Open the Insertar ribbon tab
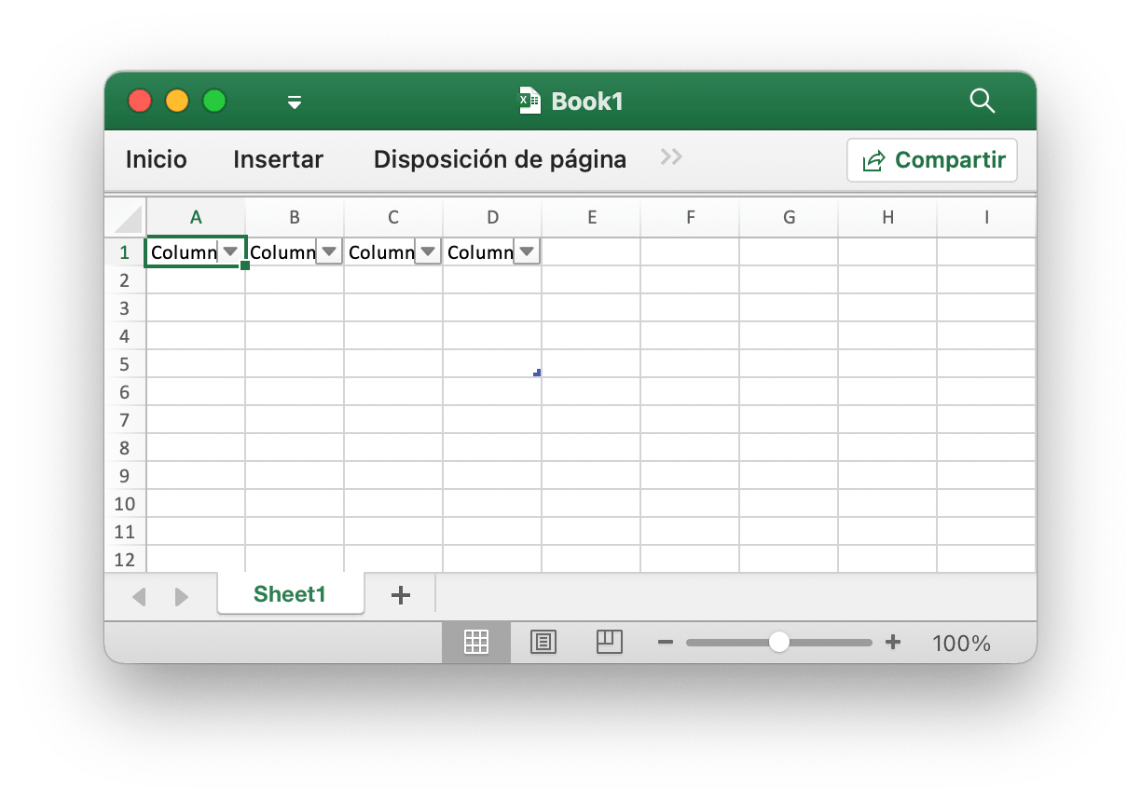 click(278, 159)
